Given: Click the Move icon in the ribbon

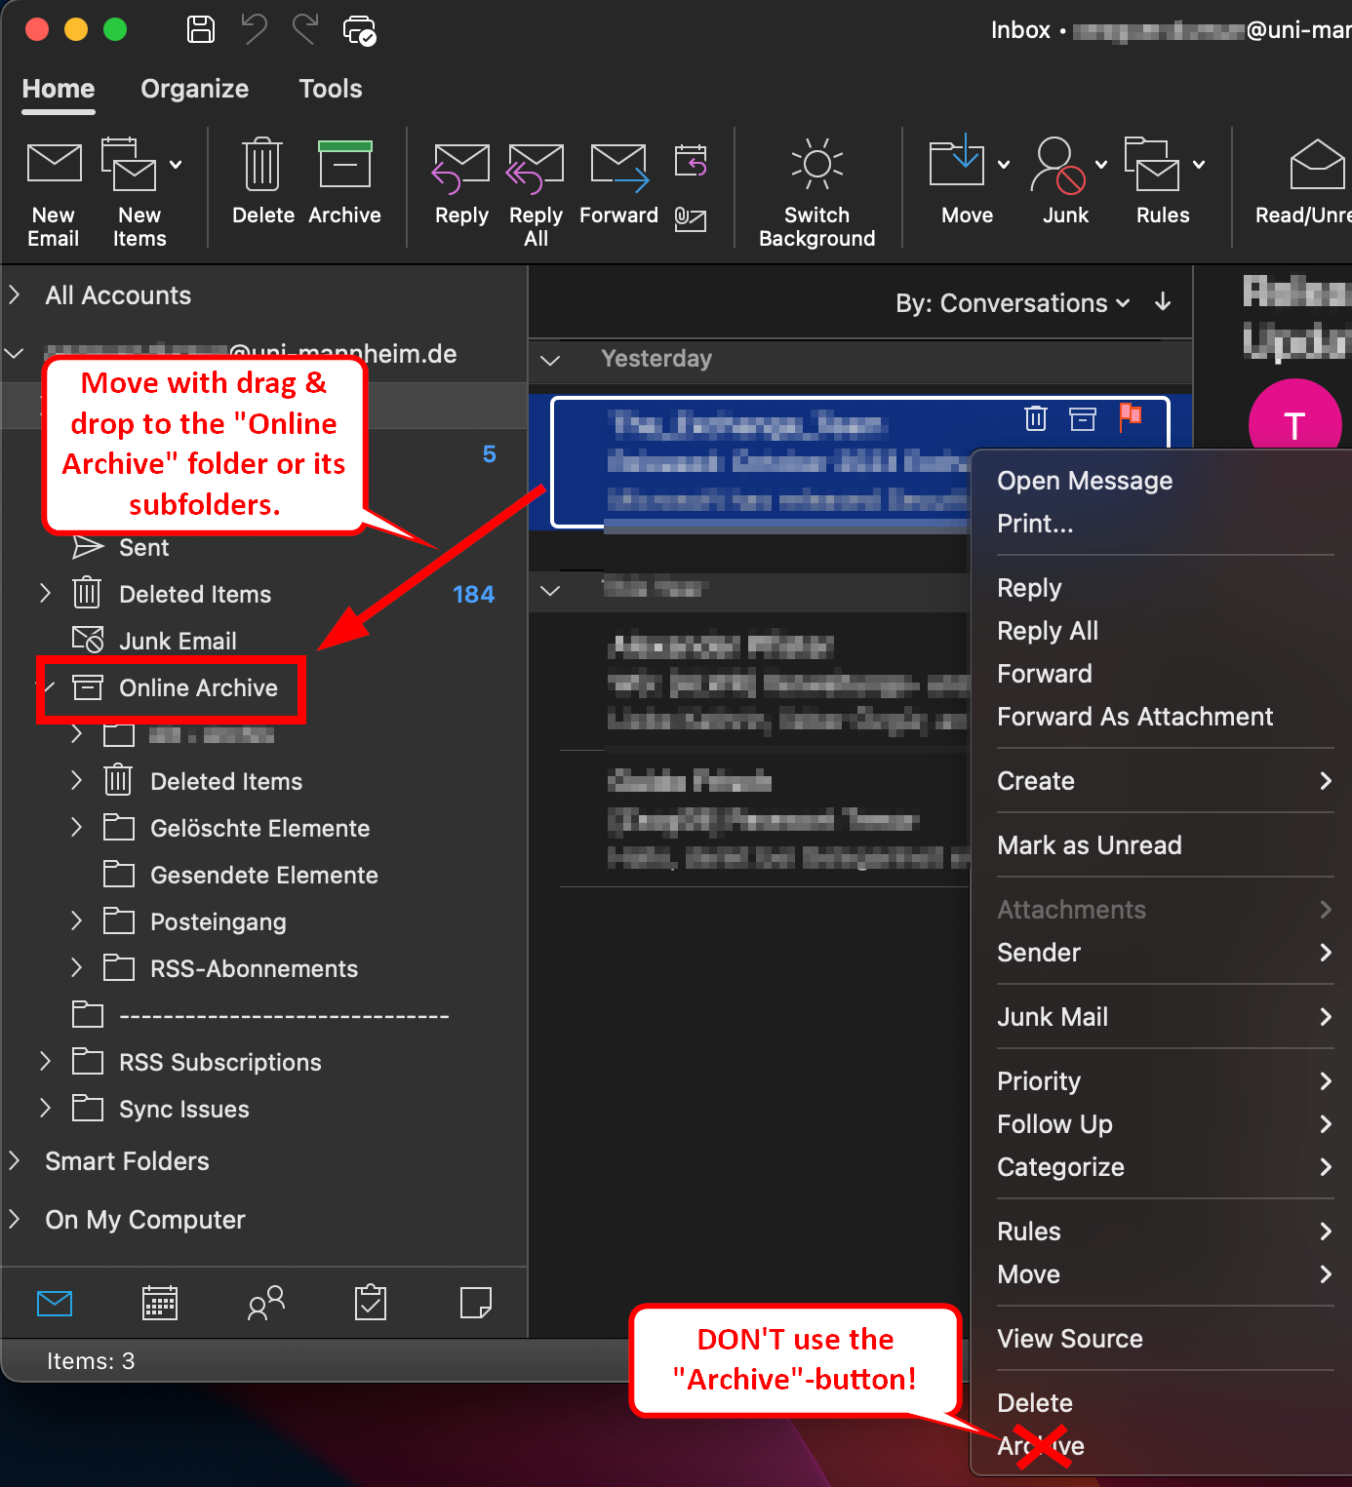Looking at the screenshot, I should click(957, 159).
